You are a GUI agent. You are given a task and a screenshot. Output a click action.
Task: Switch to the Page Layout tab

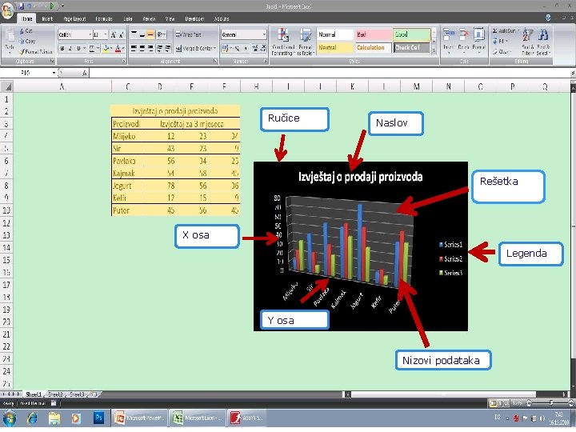74,18
